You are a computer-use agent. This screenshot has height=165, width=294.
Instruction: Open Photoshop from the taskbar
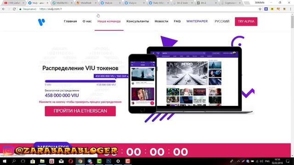coord(108,161)
